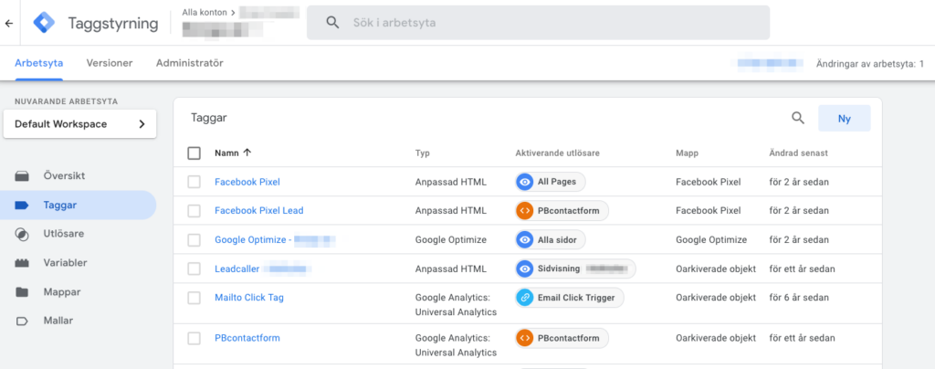Check the Facebook Pixel Lead row checkbox

pyautogui.click(x=194, y=210)
